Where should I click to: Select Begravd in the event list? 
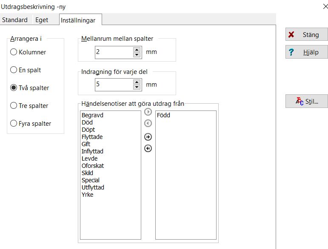click(92, 115)
